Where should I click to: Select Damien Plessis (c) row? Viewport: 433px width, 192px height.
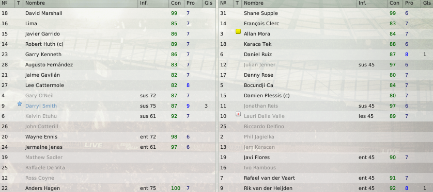[x=326, y=96]
